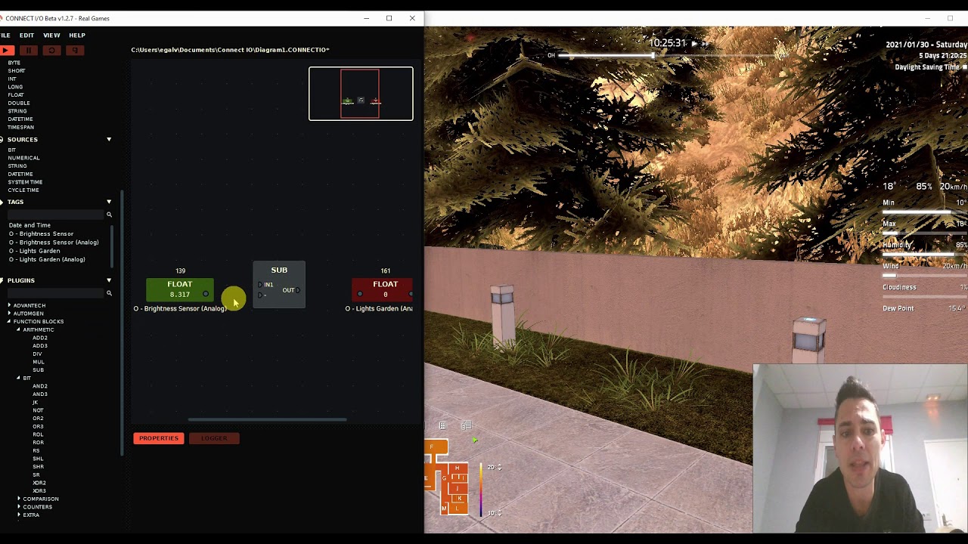Click the PLUGINS search magnifier icon

[109, 293]
